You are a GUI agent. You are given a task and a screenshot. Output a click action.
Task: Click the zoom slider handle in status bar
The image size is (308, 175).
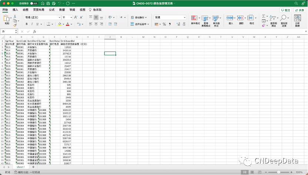coord(278,172)
